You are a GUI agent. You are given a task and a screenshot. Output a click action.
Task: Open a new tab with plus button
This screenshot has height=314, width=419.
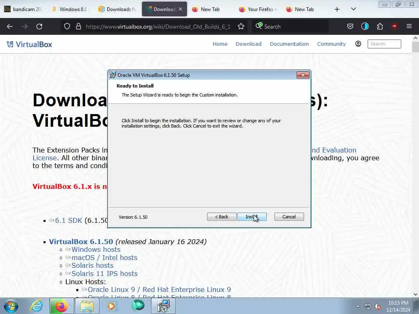coord(337,9)
